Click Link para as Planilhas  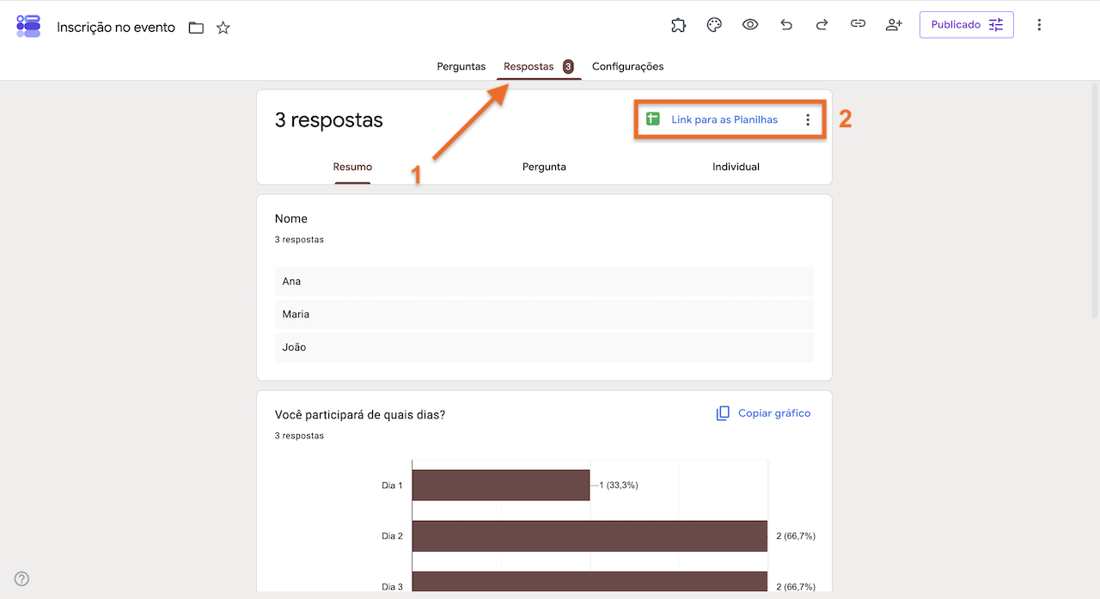(724, 119)
